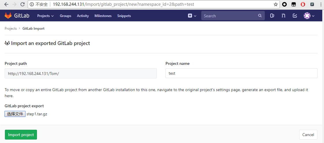Click the tanuki icon beside import heading
This screenshot has height=143, width=324.
click(x=7, y=43)
